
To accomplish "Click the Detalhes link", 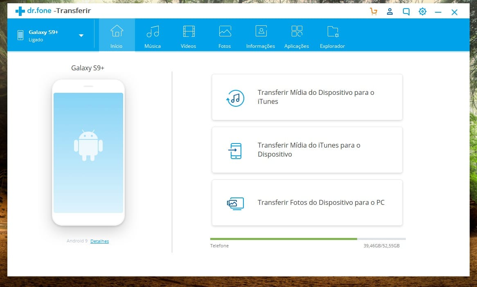I will tap(99, 241).
